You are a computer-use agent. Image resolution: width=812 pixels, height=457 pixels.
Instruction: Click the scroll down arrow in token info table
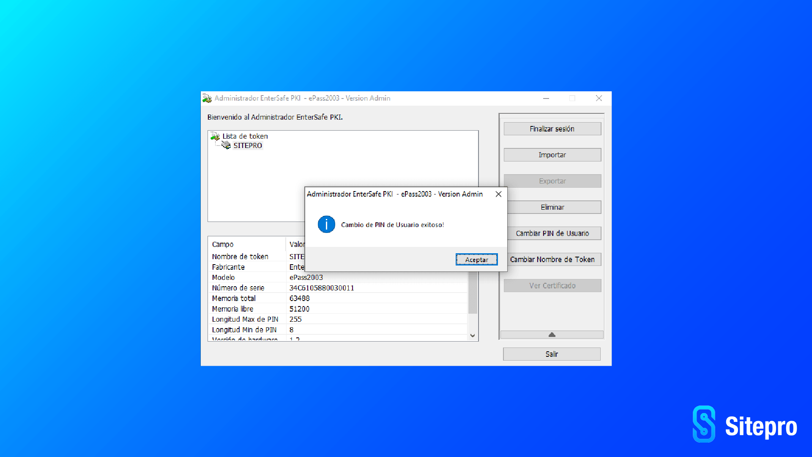coord(473,336)
